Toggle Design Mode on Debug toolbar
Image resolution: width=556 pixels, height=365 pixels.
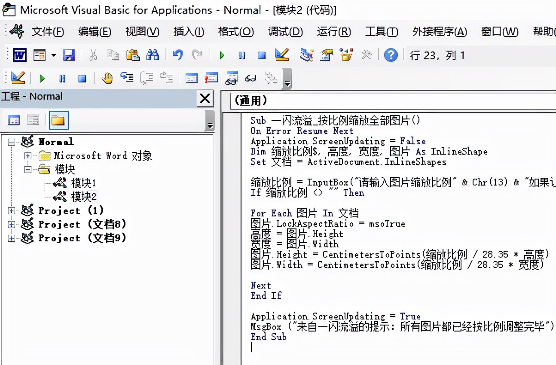coord(18,78)
